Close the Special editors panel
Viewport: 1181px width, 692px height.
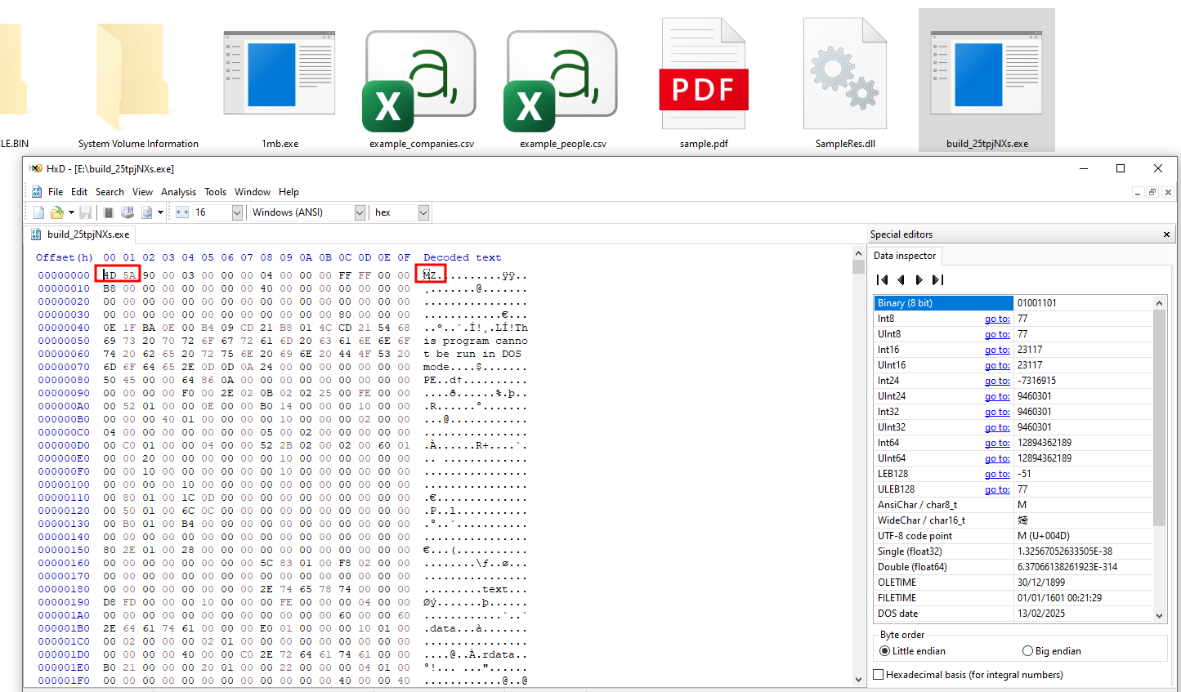(1166, 234)
